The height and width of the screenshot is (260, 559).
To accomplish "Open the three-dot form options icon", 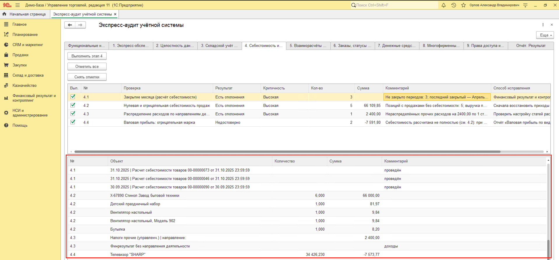I will (543, 25).
